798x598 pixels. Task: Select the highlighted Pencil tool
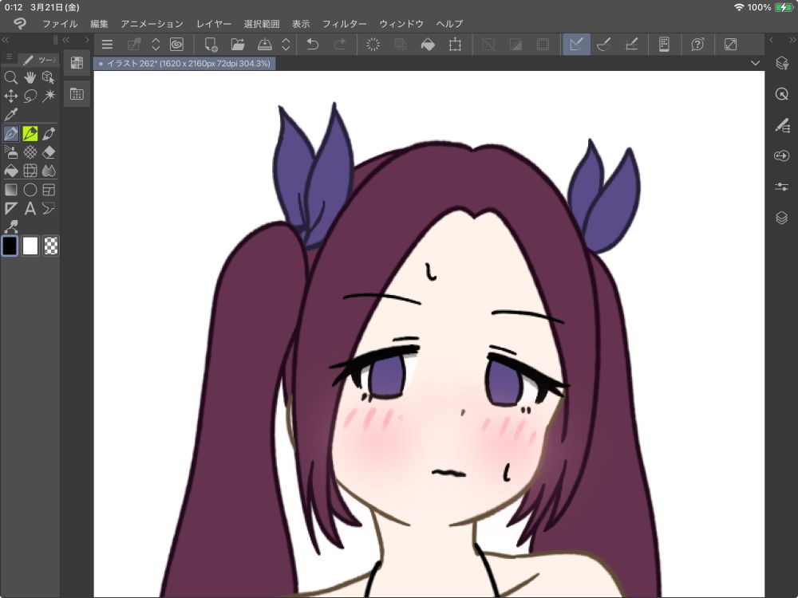[30, 134]
